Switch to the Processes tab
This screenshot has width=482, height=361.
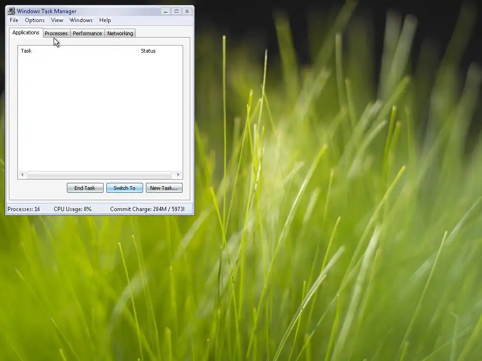[x=56, y=33]
